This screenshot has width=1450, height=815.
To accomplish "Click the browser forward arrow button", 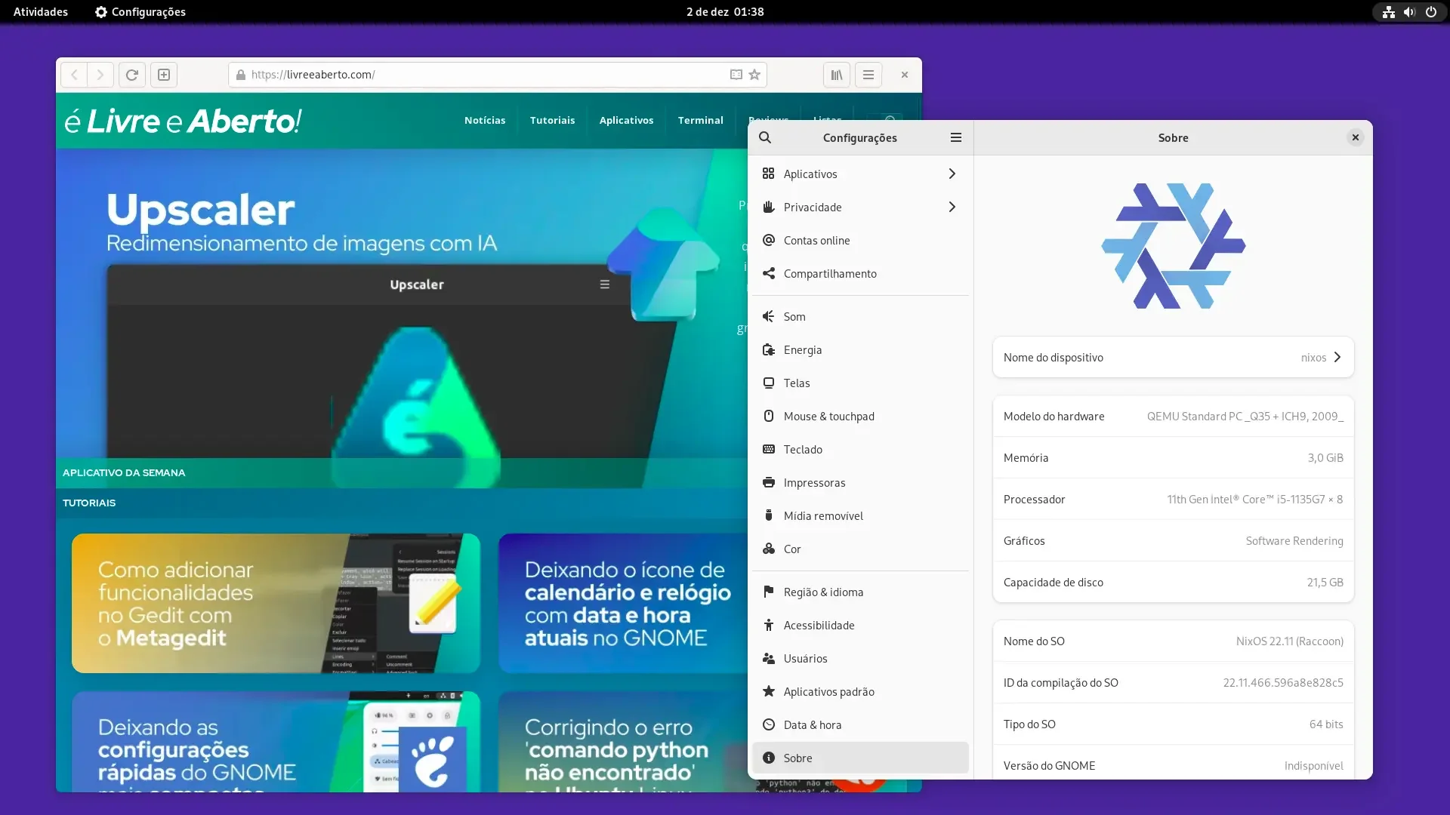I will pyautogui.click(x=100, y=75).
